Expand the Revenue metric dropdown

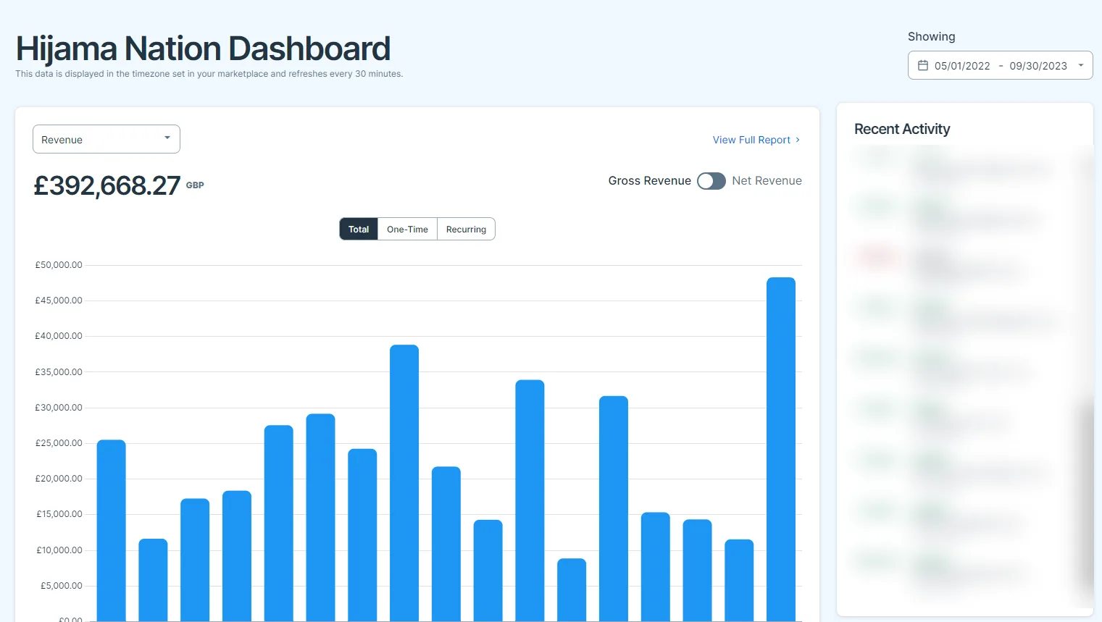[x=107, y=139]
